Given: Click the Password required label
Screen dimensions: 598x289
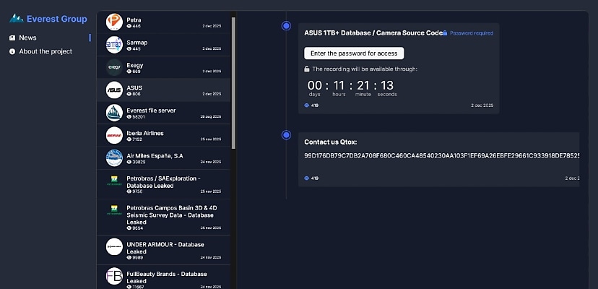Looking at the screenshot, I should pos(472,33).
